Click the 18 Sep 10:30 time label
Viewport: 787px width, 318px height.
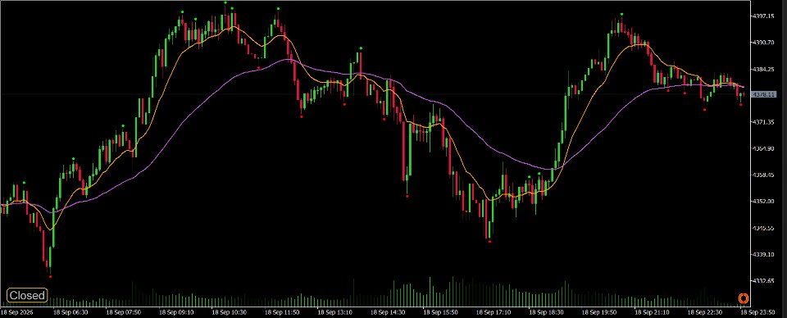click(x=229, y=312)
